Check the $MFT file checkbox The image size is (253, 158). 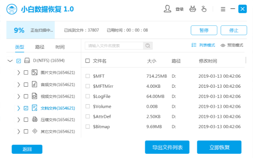click(88, 76)
